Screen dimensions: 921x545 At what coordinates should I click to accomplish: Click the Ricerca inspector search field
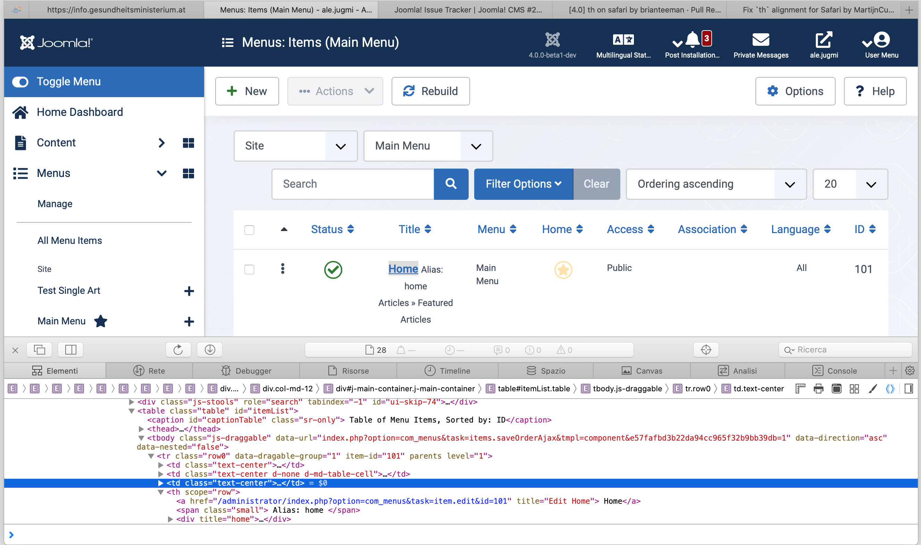845,350
